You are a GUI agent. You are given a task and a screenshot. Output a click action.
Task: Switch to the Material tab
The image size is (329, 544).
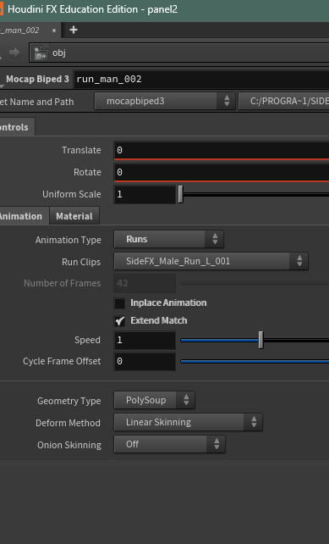[x=74, y=216]
